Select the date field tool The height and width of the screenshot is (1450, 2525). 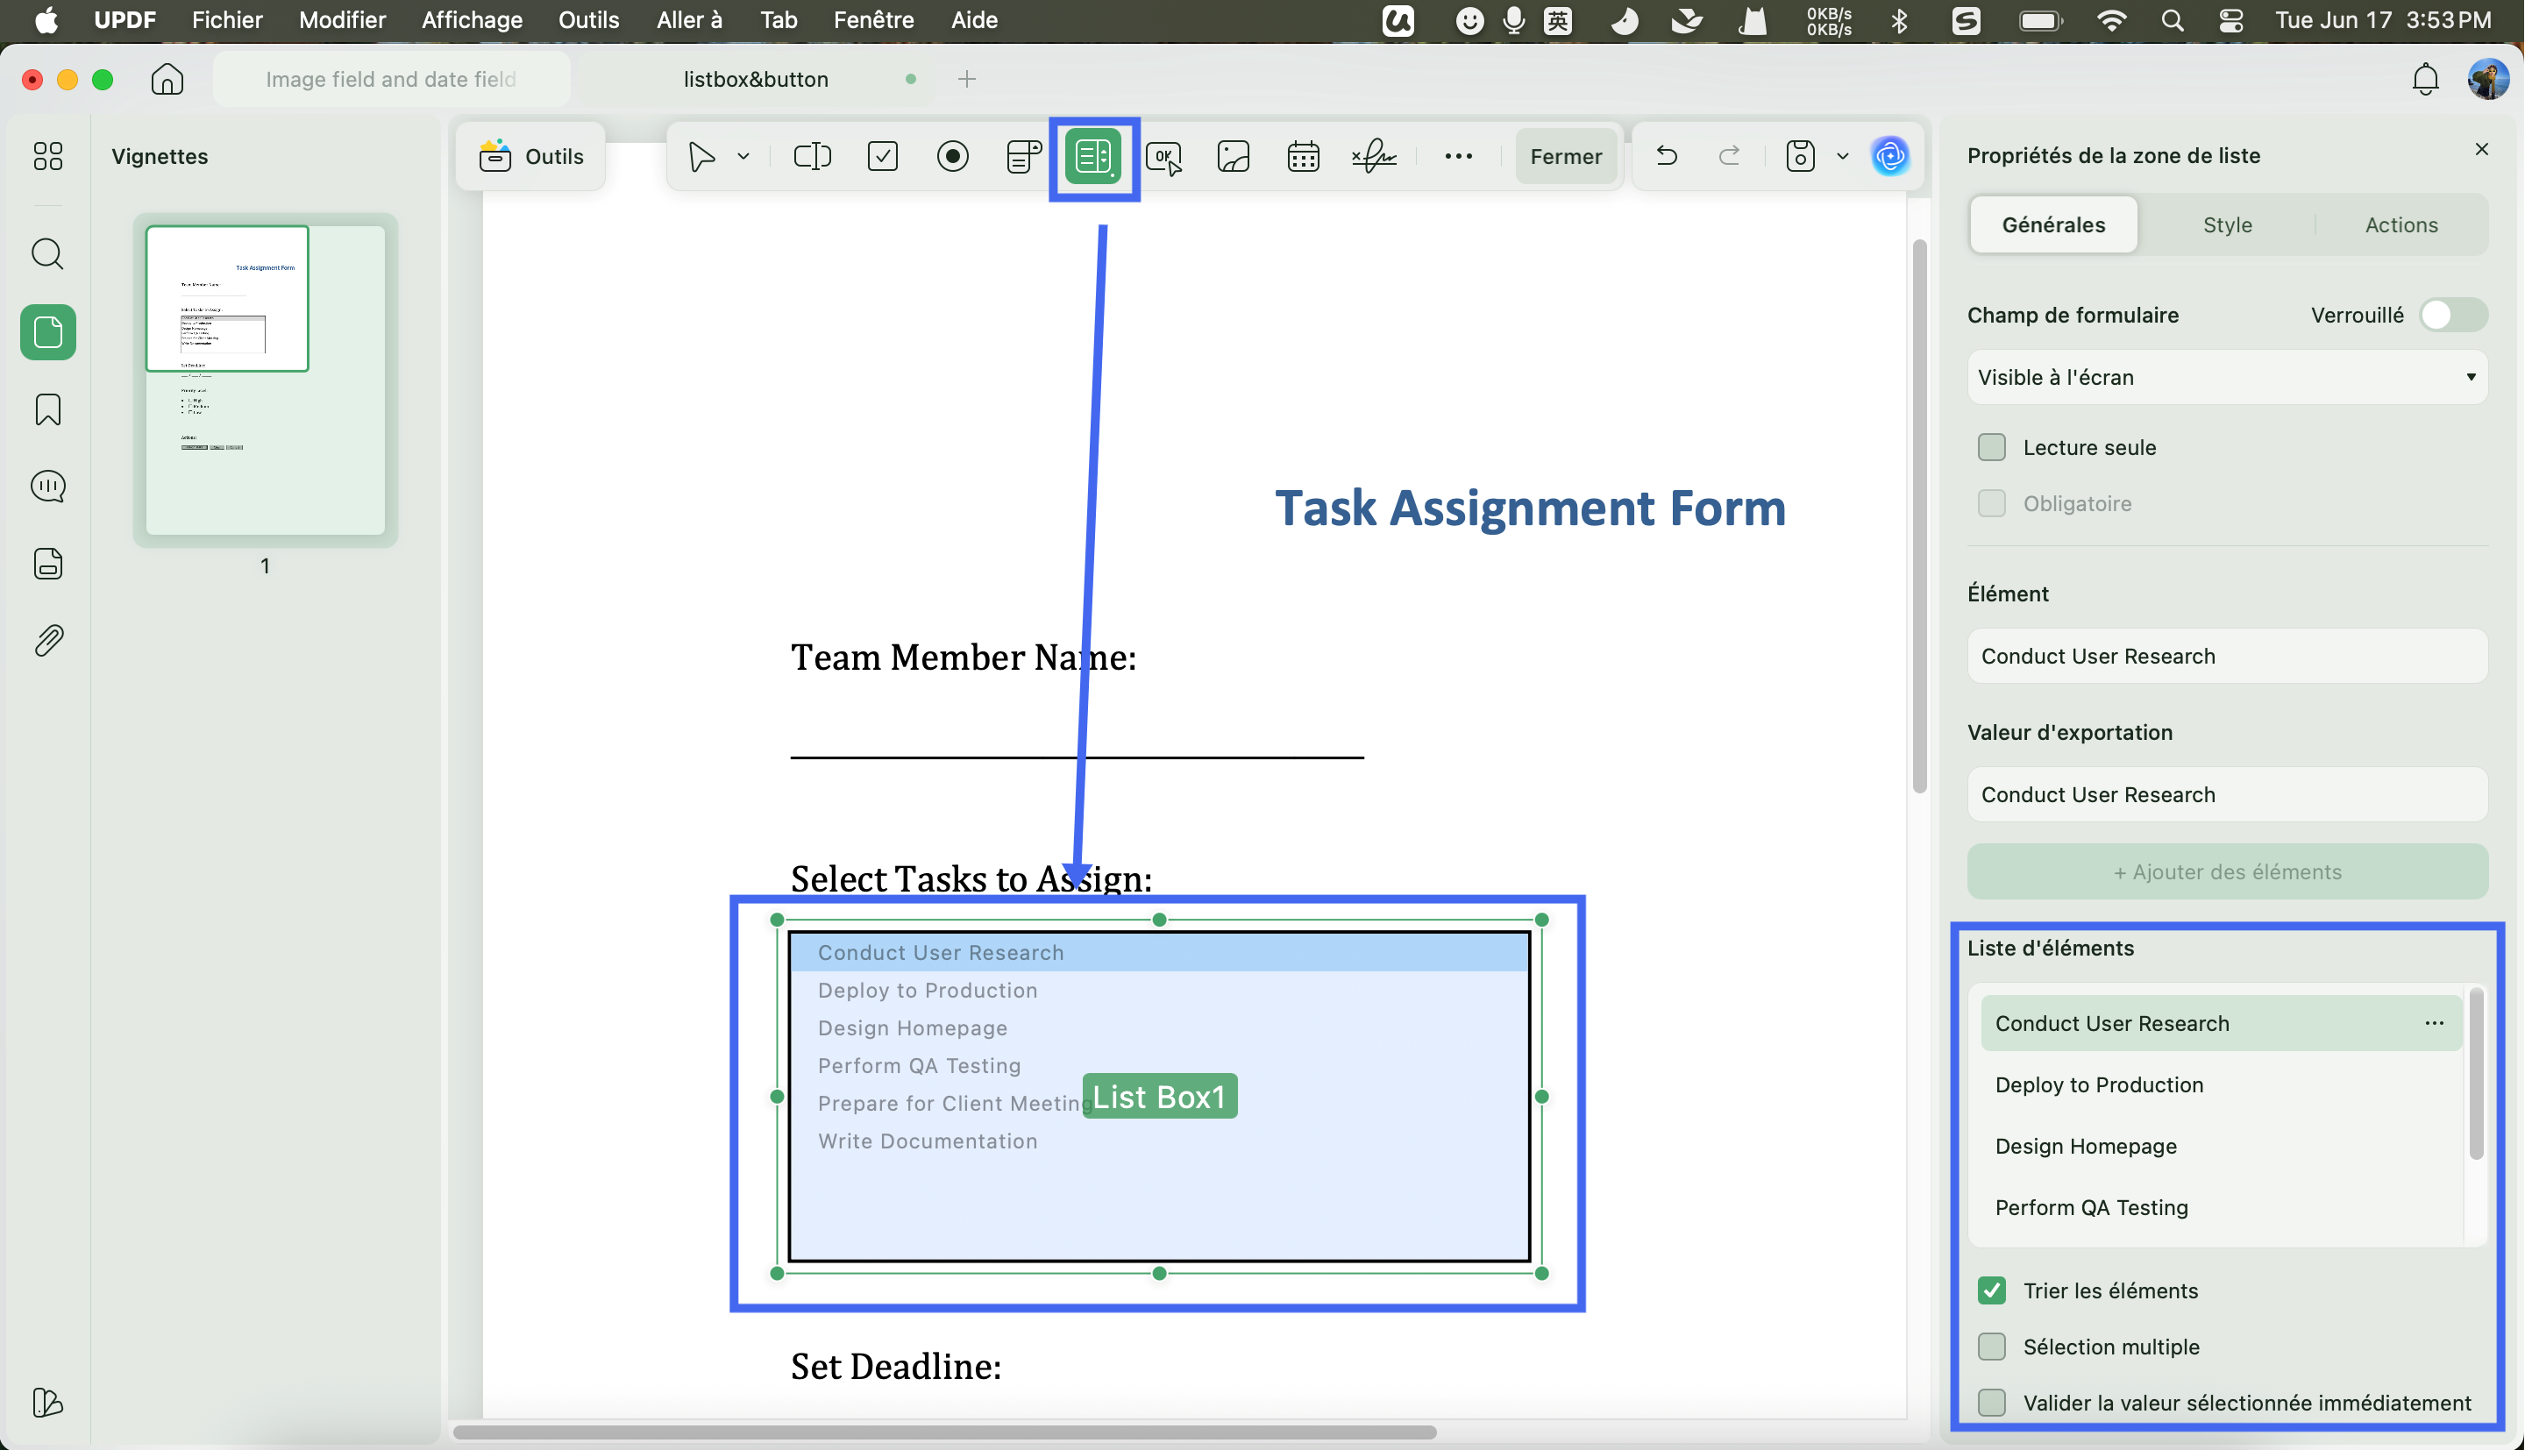1304,156
